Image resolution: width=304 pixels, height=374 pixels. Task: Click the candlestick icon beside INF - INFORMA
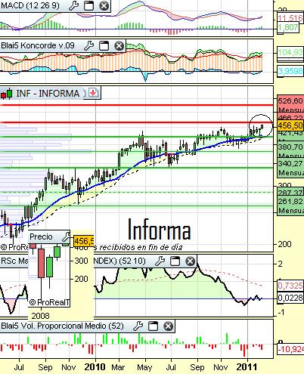pyautogui.click(x=7, y=94)
